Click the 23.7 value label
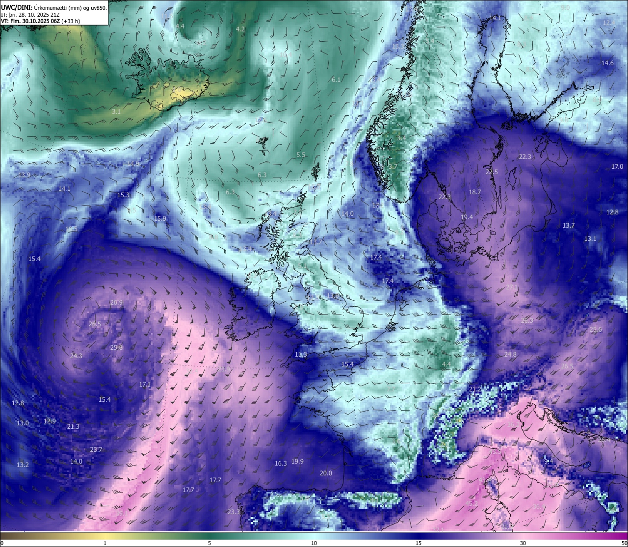 pos(96,449)
